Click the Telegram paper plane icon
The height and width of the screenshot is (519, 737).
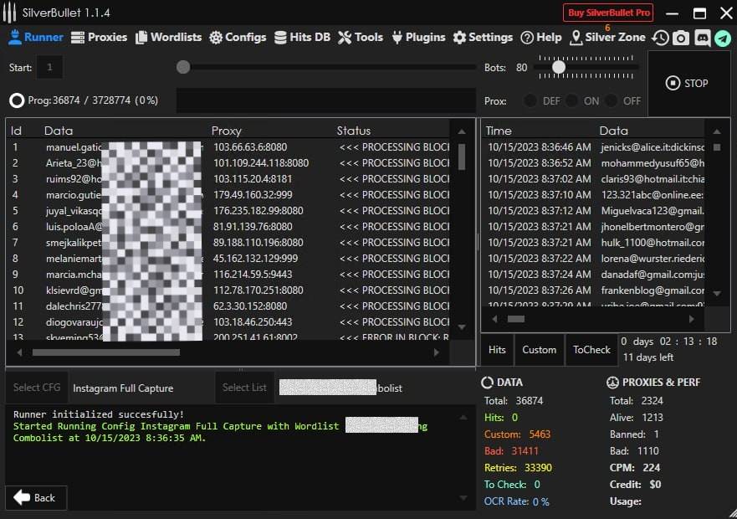point(723,38)
